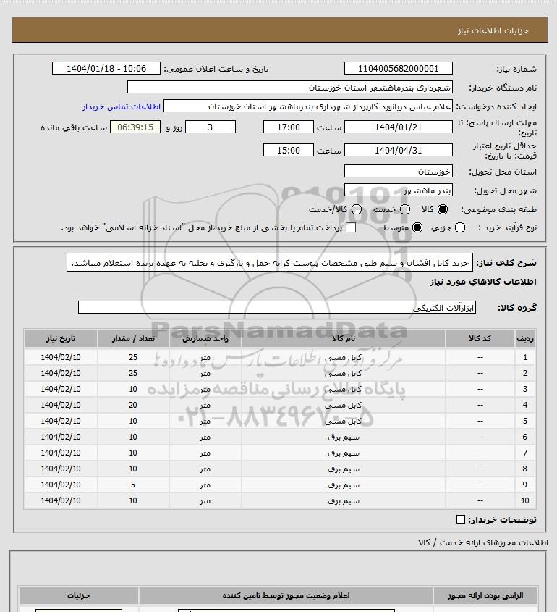Viewport: 557px width, 612px height.
Task: Click quantity 5 in row 9
Action: (x=133, y=485)
